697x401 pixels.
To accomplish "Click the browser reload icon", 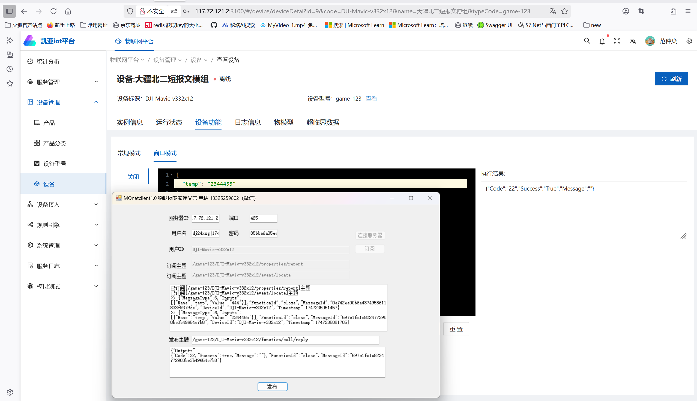I will pos(53,11).
